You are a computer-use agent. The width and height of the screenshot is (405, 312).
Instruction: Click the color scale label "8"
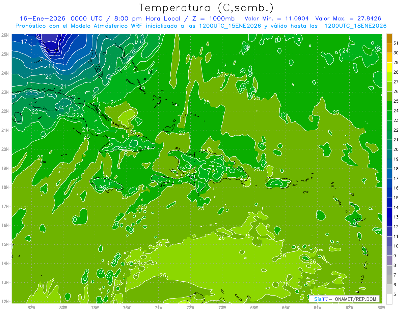[395, 266]
